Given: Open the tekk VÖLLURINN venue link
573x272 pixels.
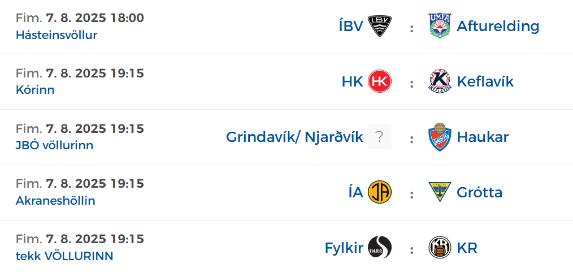Looking at the screenshot, I should point(64,256).
